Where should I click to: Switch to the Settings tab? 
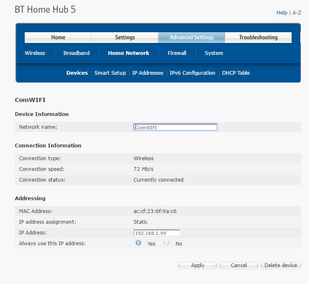click(x=125, y=38)
